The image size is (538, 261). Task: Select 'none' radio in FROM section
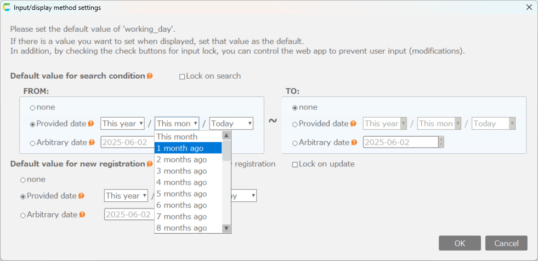pos(32,108)
